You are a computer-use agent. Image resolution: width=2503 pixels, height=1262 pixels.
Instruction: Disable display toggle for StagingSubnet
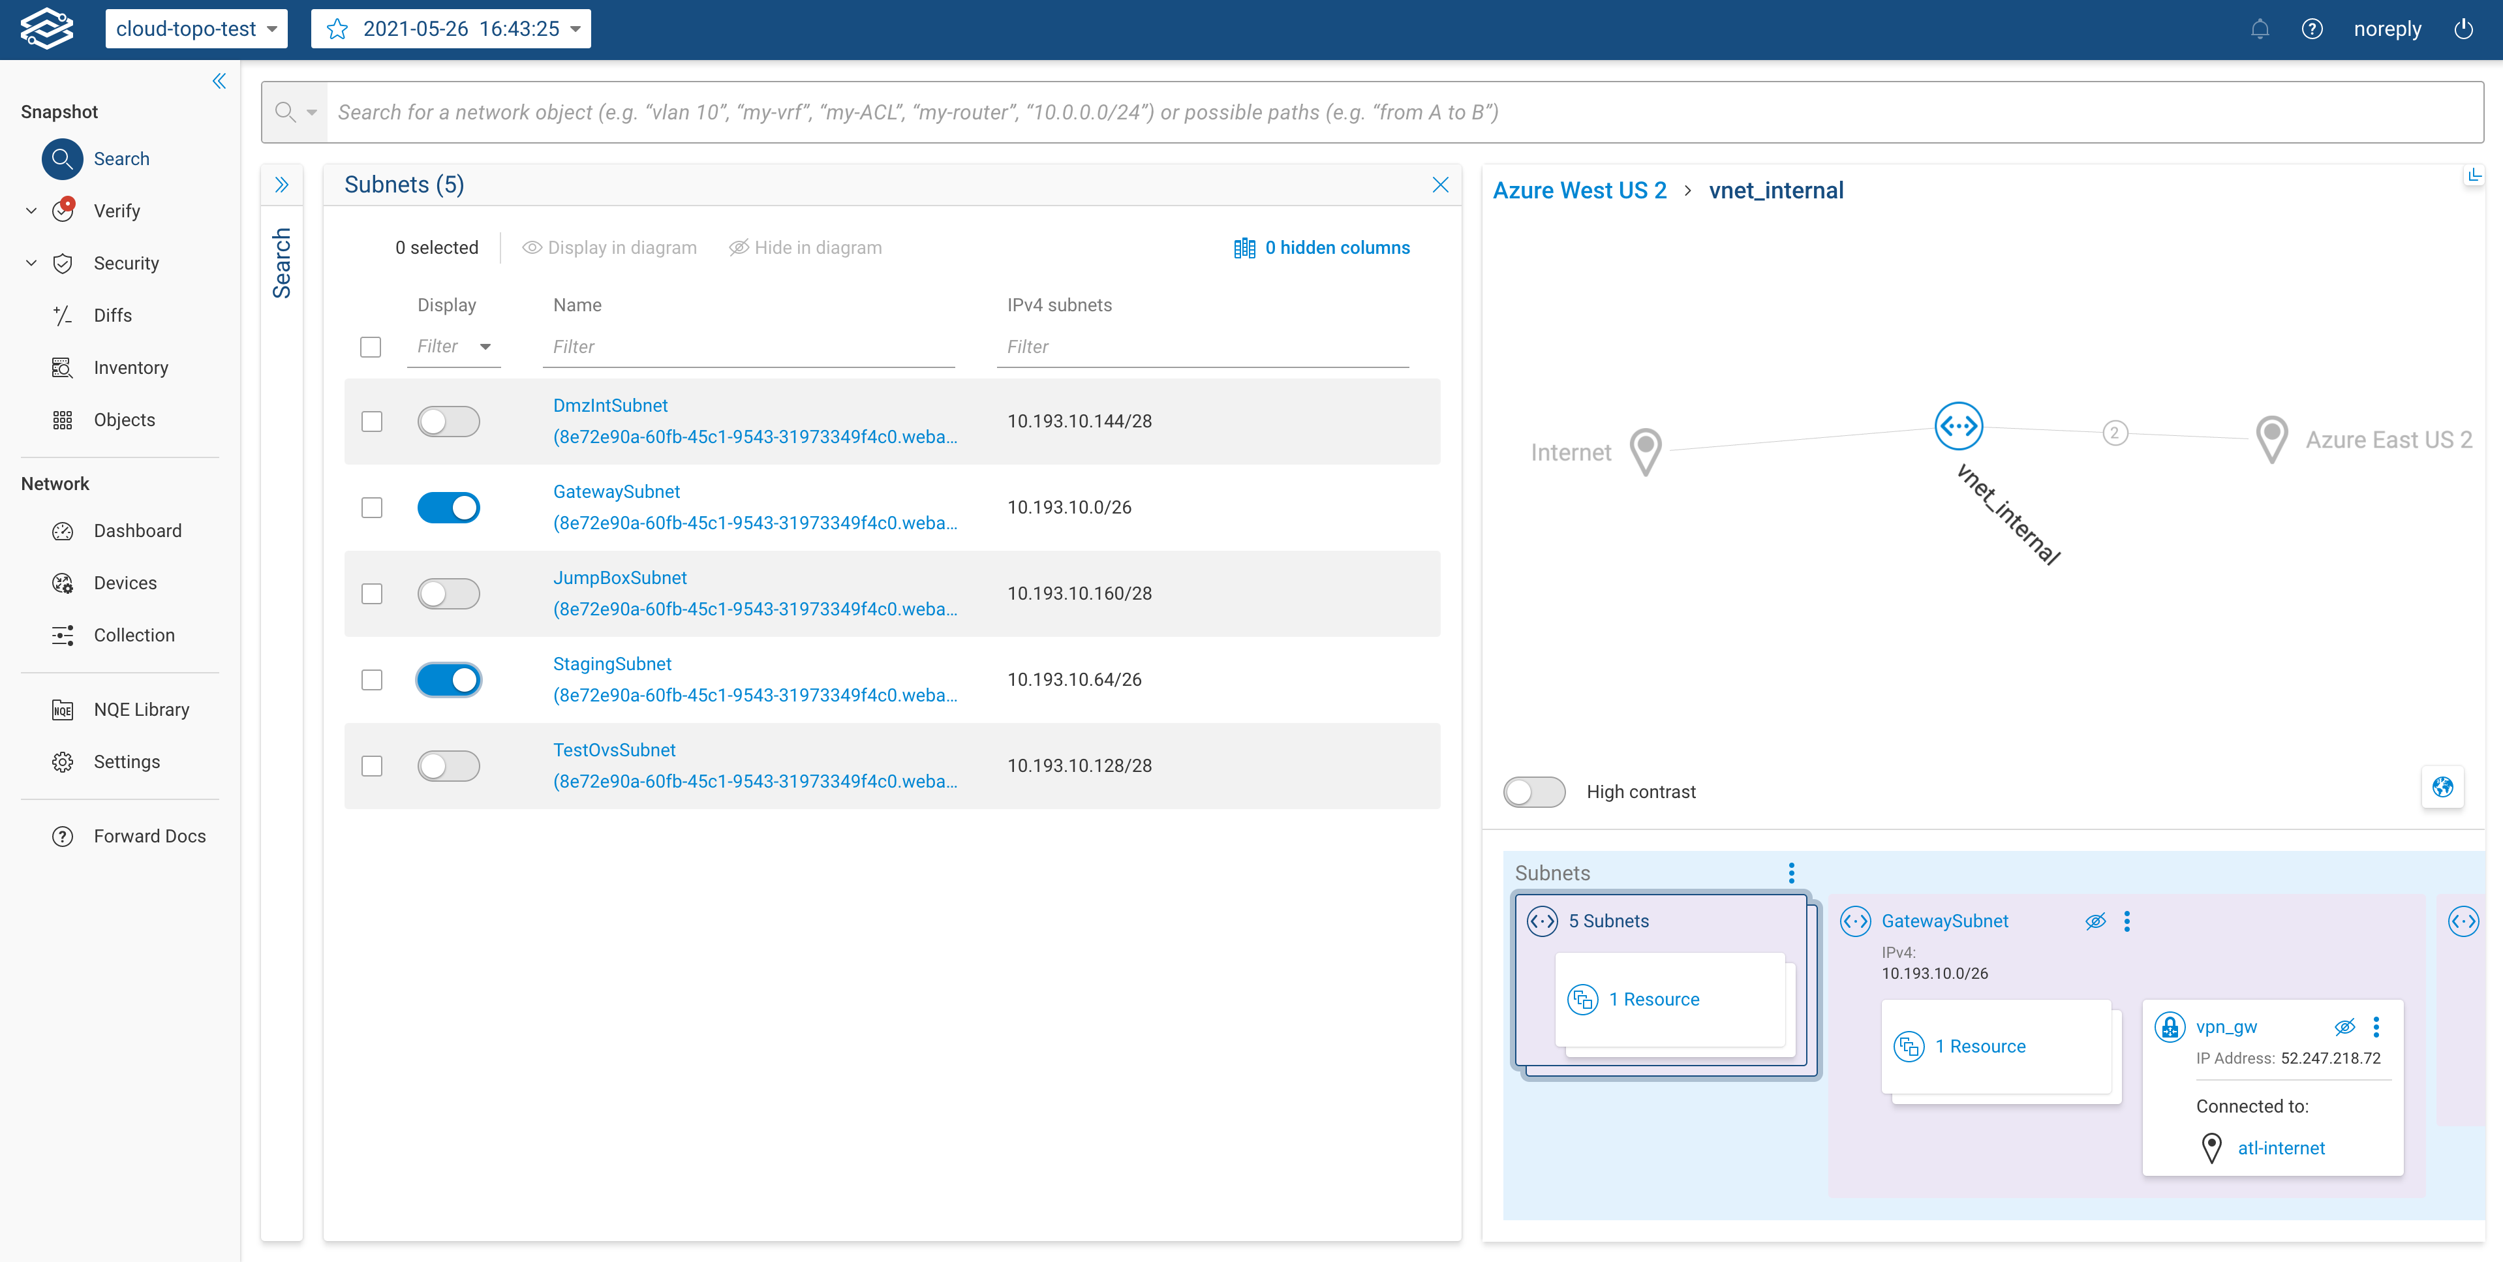click(x=448, y=679)
